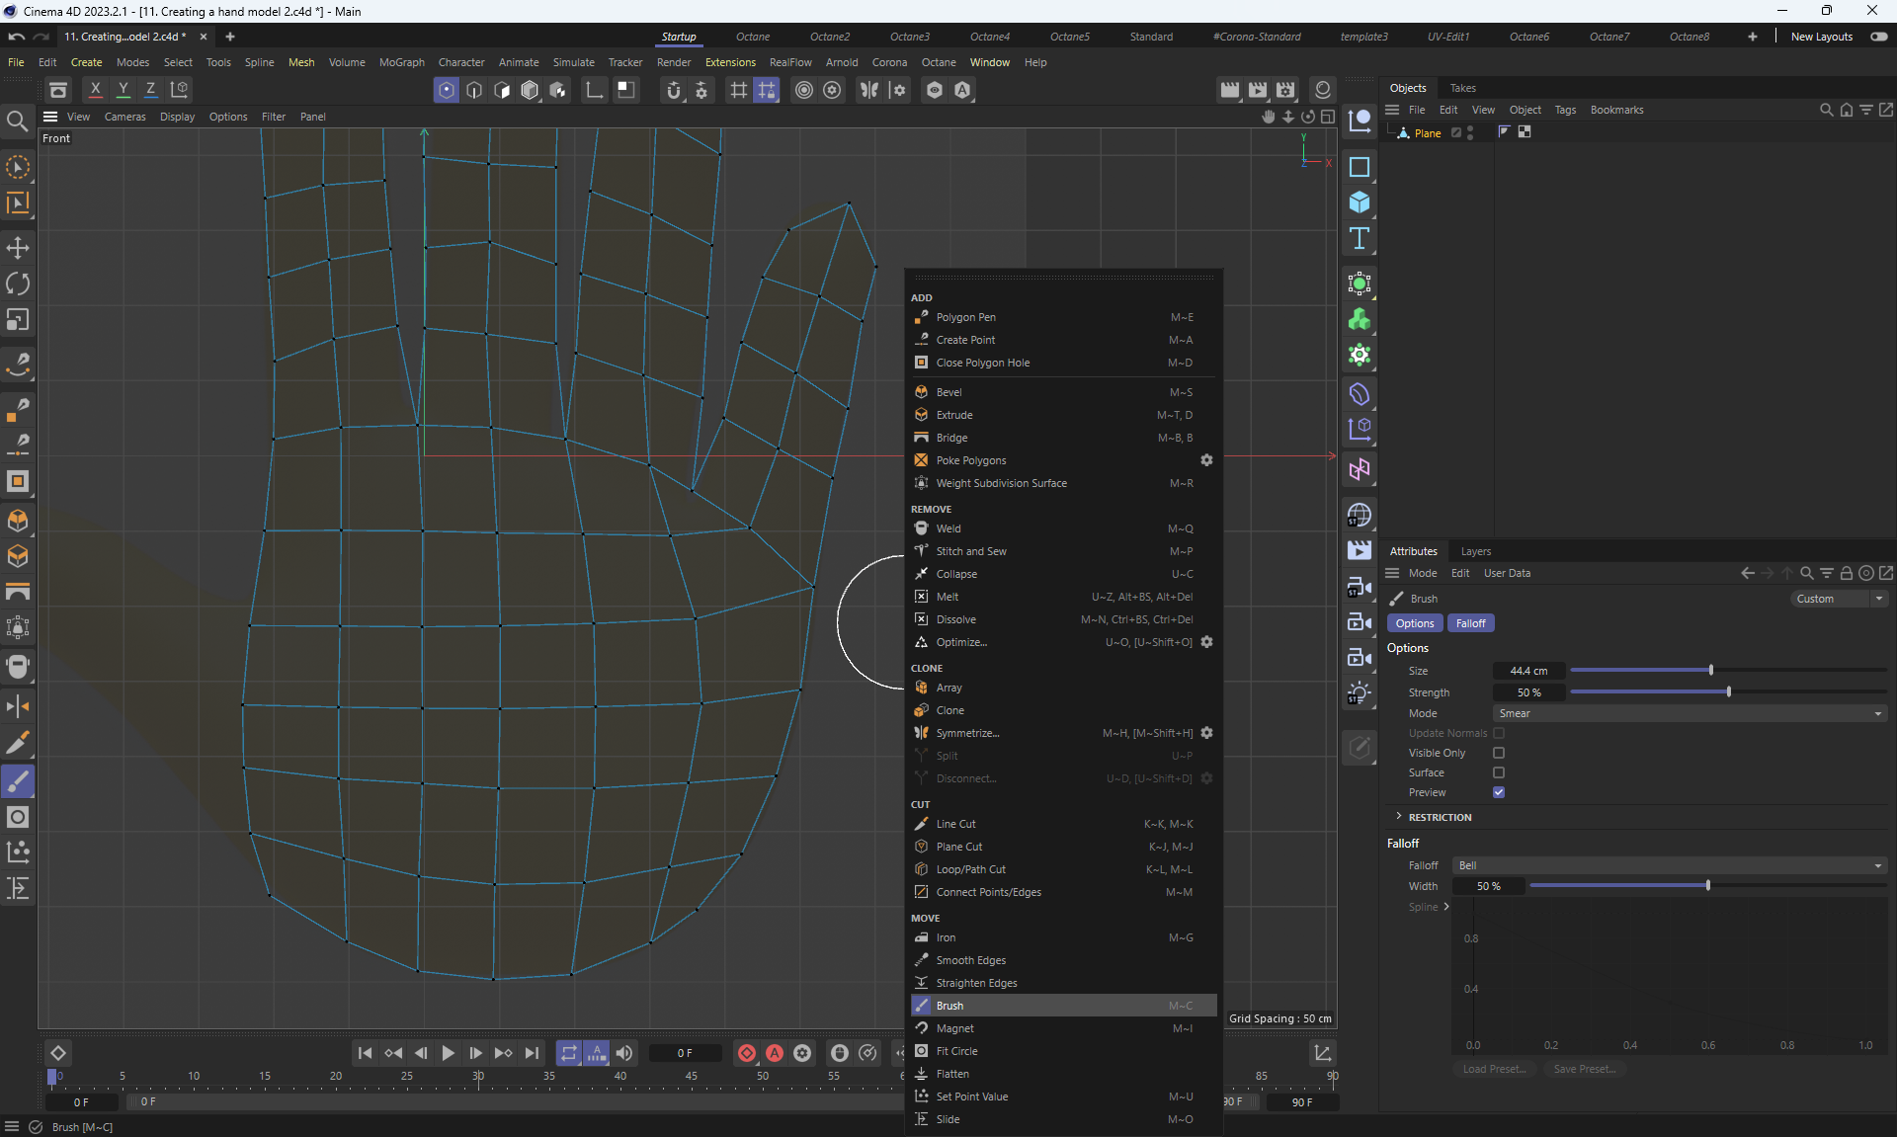This screenshot has width=1897, height=1137.
Task: Click the Record Active Objects button
Action: pos(747,1053)
